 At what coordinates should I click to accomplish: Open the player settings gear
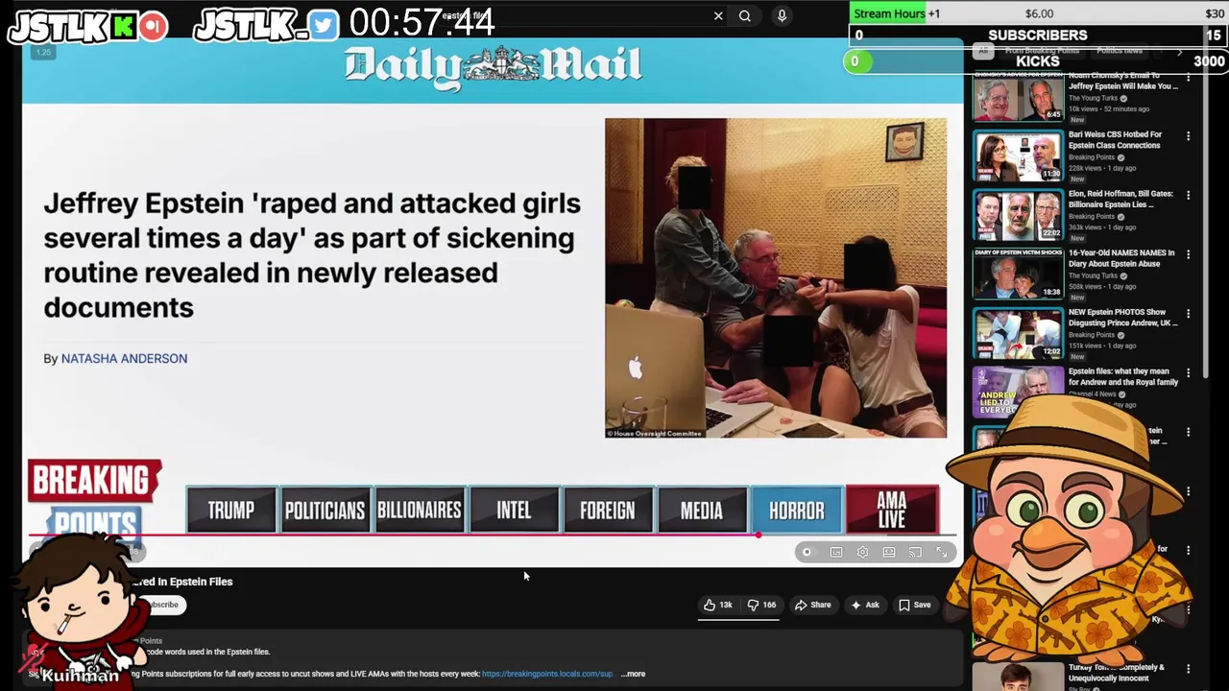862,552
